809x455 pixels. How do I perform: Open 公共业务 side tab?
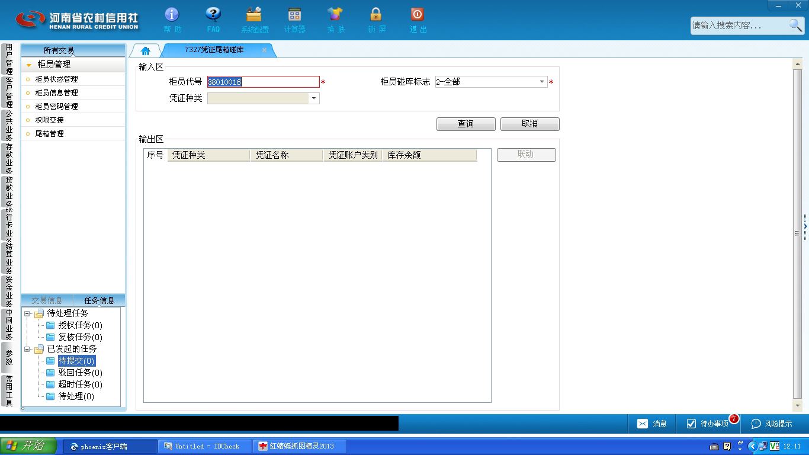click(x=8, y=125)
